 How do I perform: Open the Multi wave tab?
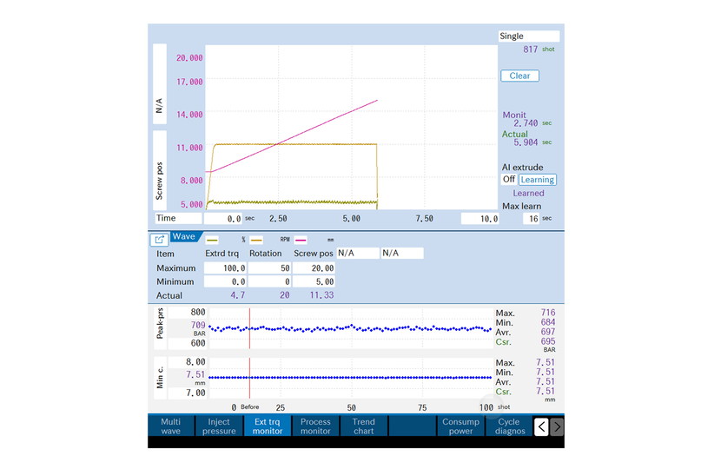(x=171, y=426)
